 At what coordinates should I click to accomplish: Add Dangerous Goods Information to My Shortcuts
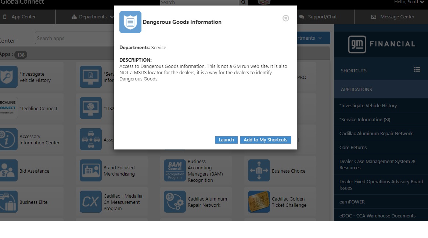click(x=265, y=140)
